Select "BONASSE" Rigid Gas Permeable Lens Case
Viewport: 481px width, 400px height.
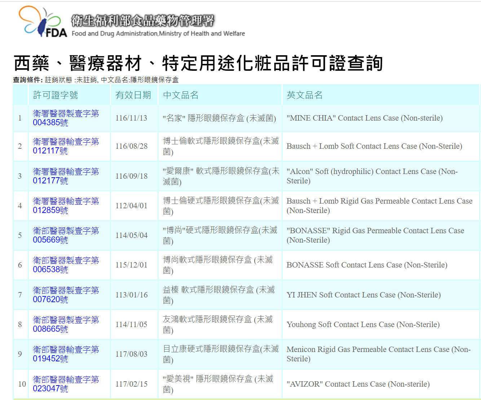pos(375,235)
